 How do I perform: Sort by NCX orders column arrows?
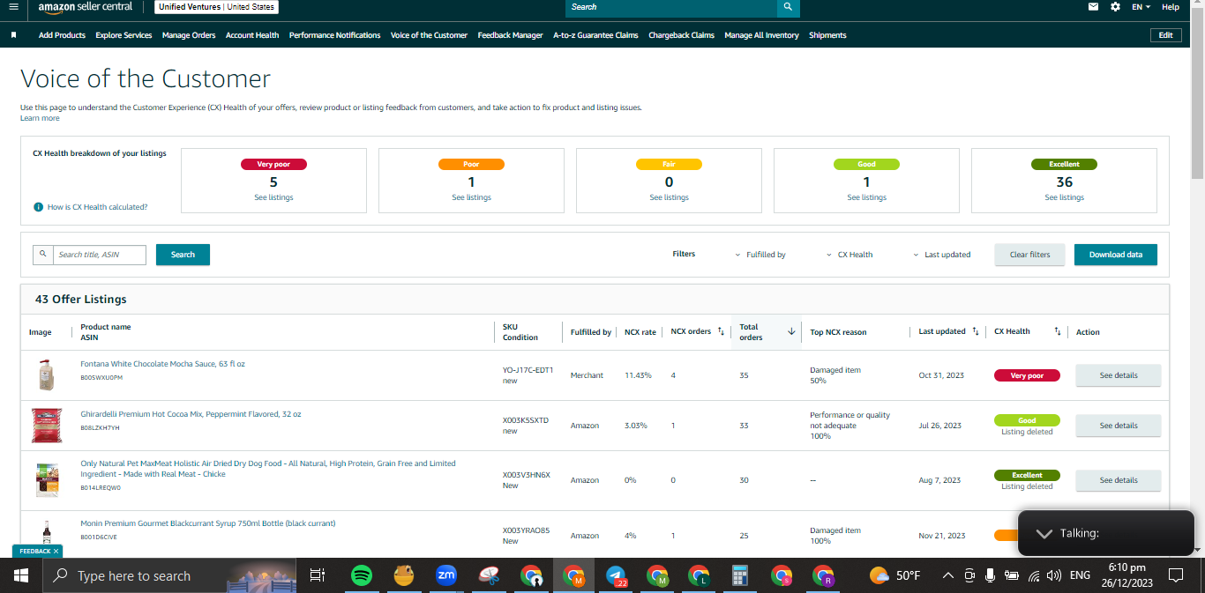(721, 331)
